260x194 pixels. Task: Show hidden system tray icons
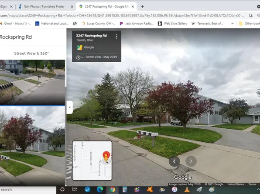pos(258,189)
